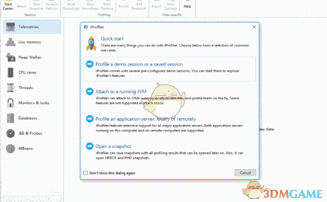
Task: Open the Heap Walker camera icon
Action: pos(10,57)
